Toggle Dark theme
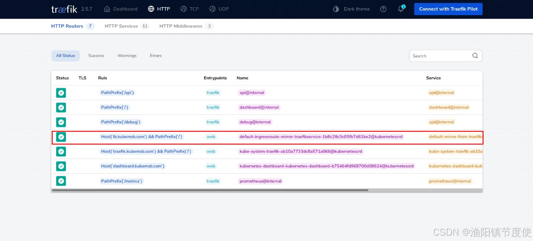Viewport: 533px width, 241px height. 351,9
